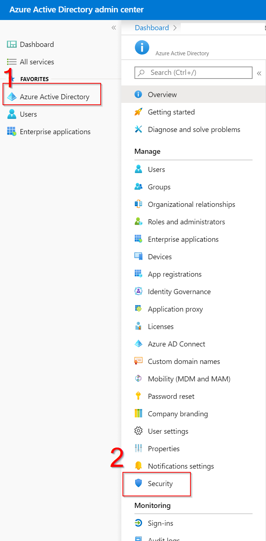Click the Getting started rocket icon
266x541 pixels.
pos(138,112)
